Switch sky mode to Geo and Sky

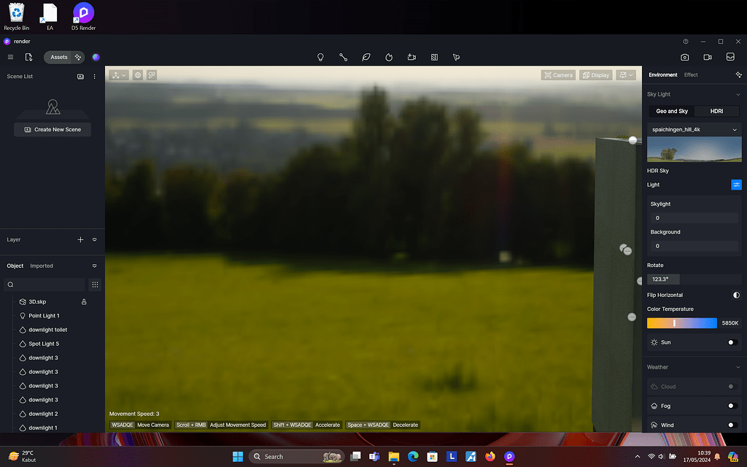[670, 111]
